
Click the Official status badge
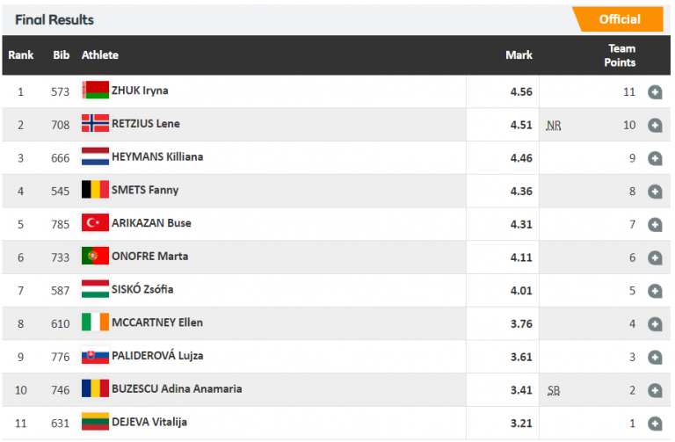point(619,19)
